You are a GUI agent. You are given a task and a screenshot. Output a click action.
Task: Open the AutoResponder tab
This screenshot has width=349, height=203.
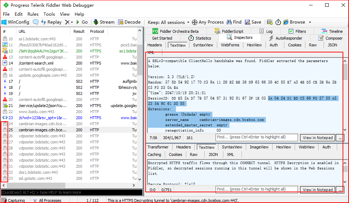(286, 38)
